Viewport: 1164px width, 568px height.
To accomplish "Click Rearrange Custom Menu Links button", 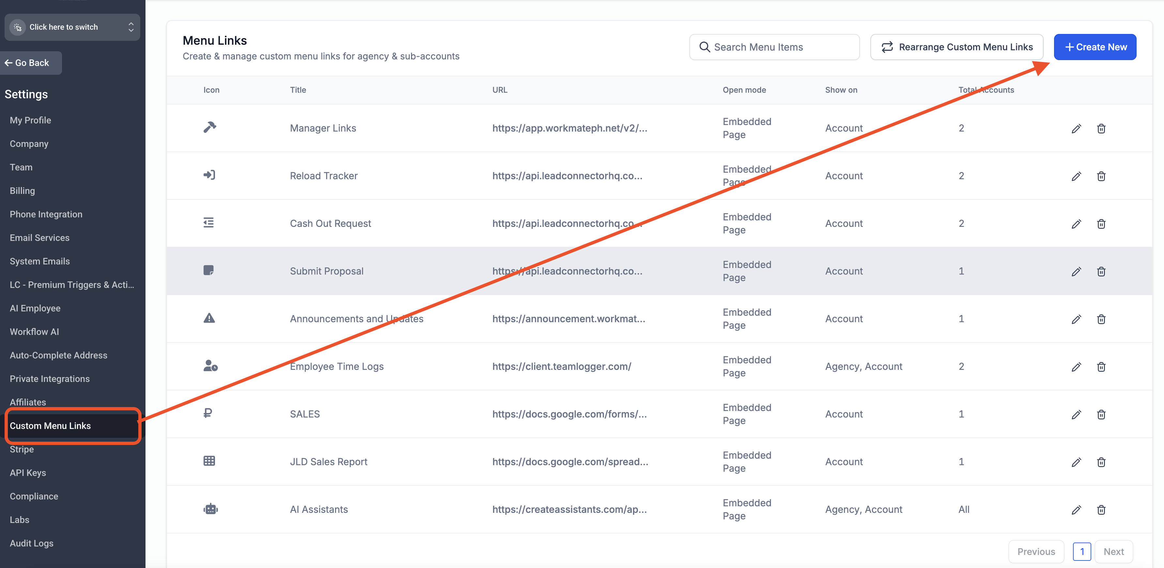I will 957,47.
